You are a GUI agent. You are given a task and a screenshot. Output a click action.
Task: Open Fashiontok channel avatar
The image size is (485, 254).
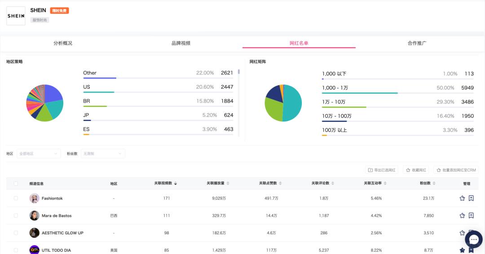[x=34, y=198]
